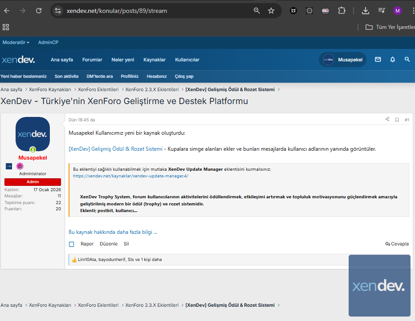Open the forum inbox envelope icon
Screen dimensions: 415x321
tap(378, 60)
